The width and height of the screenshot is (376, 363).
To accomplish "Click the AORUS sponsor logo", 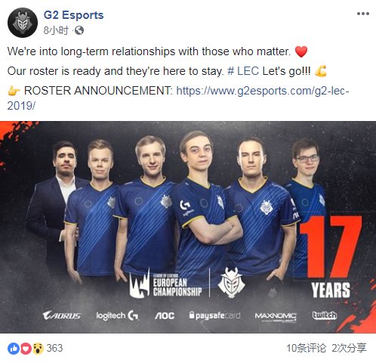I will 62,315.
